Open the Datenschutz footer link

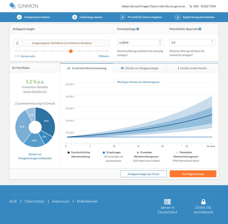[34, 201]
